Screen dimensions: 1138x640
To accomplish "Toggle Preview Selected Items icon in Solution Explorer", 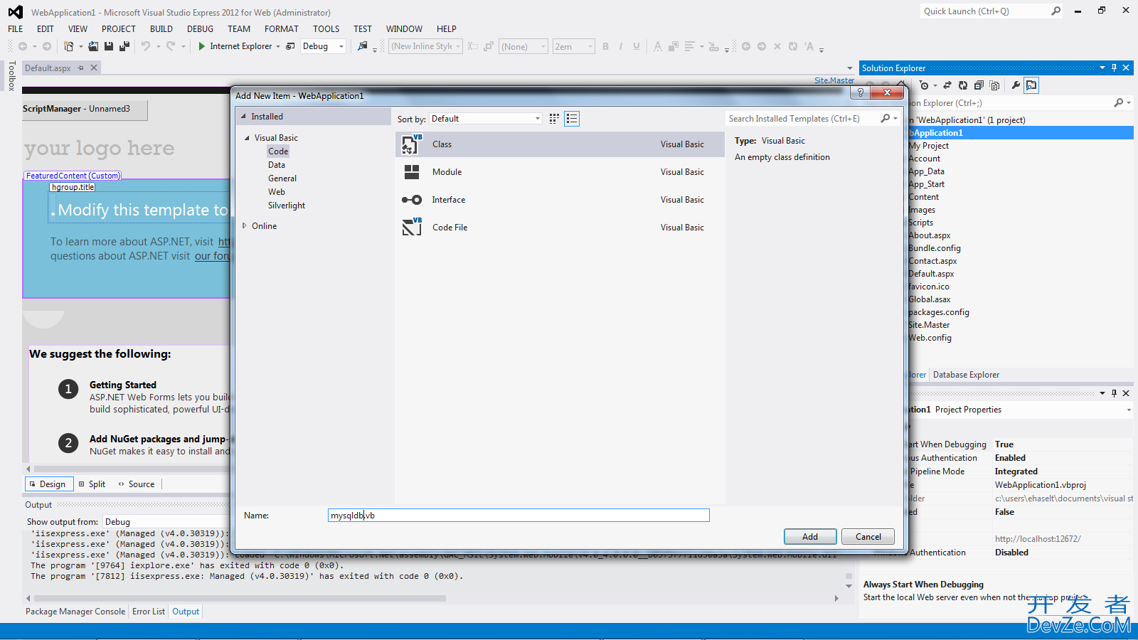I will point(1031,85).
